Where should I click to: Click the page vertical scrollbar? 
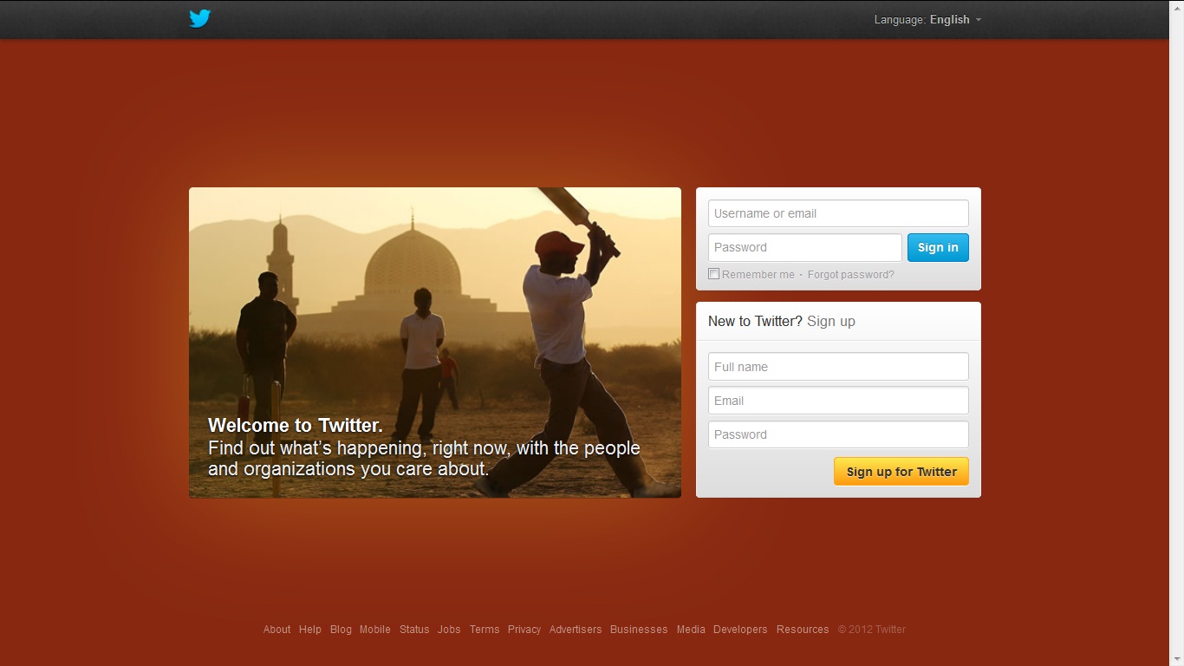pyautogui.click(x=1176, y=333)
